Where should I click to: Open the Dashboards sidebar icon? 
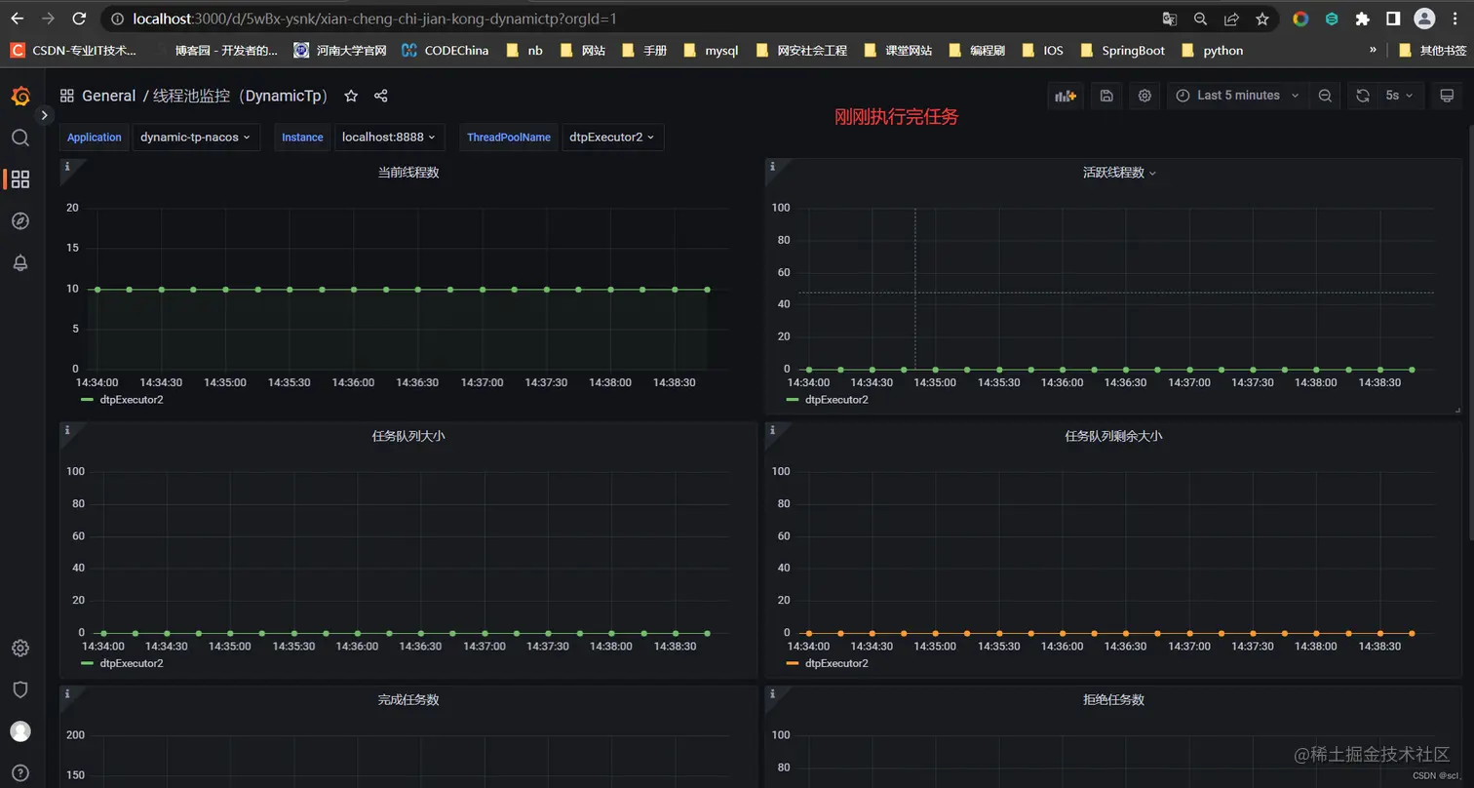click(20, 179)
